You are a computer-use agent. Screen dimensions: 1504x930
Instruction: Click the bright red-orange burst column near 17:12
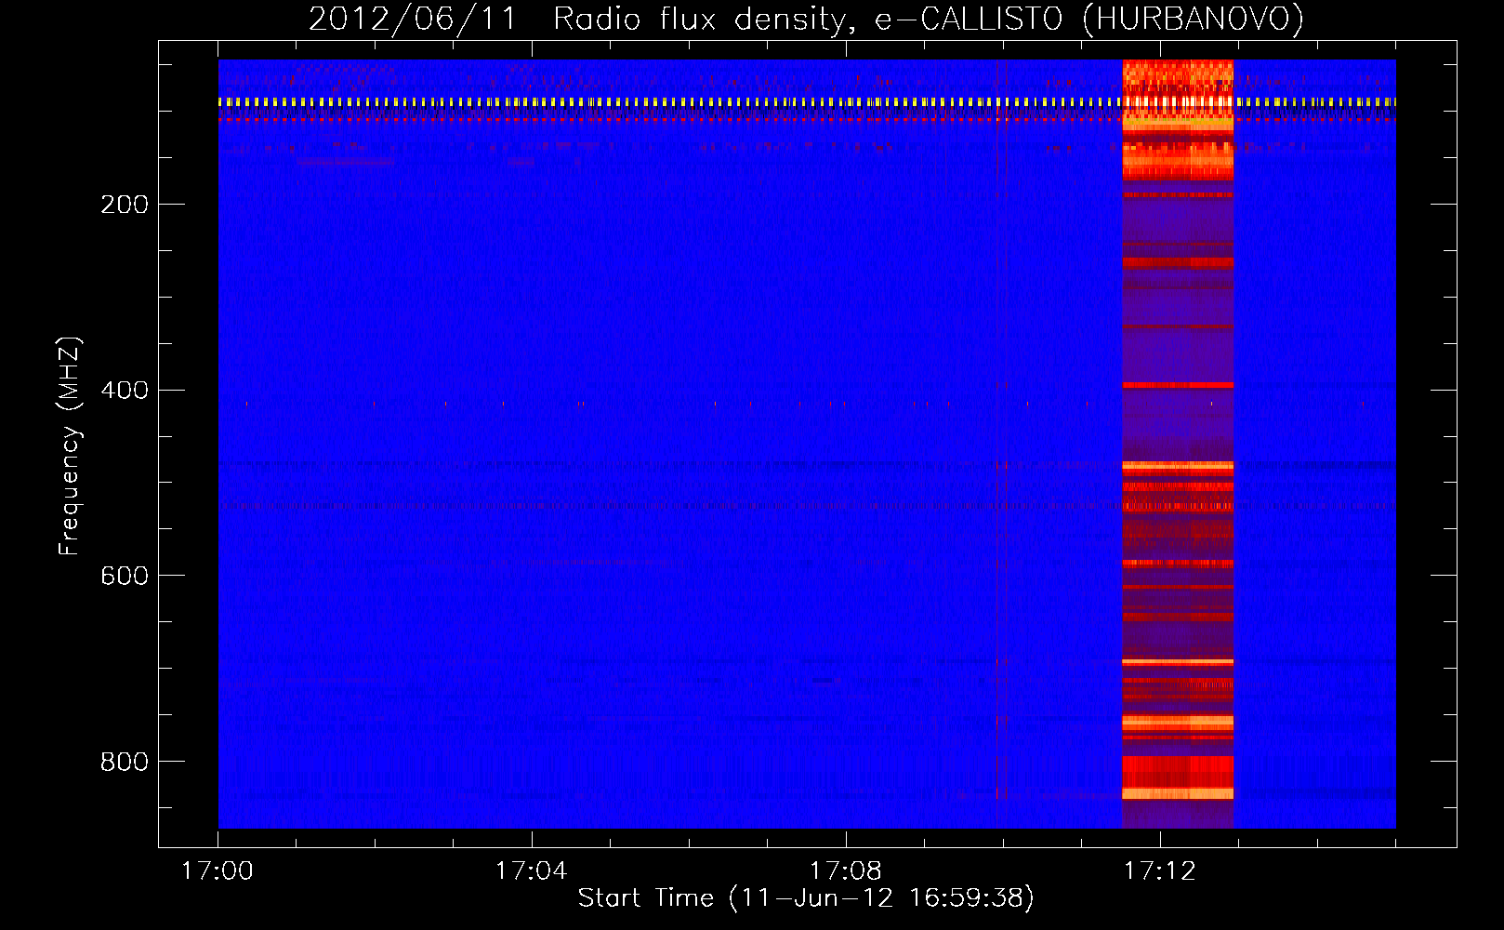(x=1178, y=444)
